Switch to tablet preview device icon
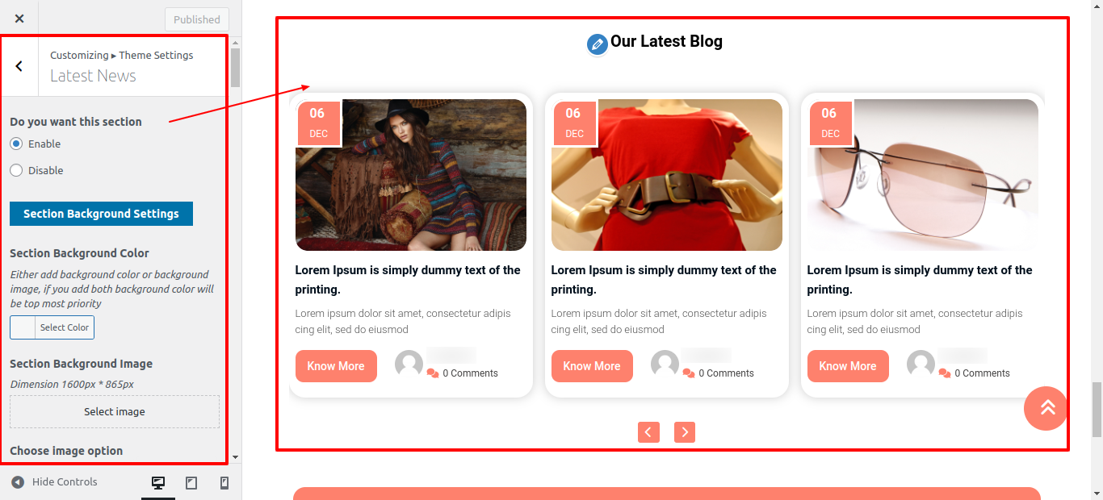Image resolution: width=1103 pixels, height=500 pixels. pos(191,483)
